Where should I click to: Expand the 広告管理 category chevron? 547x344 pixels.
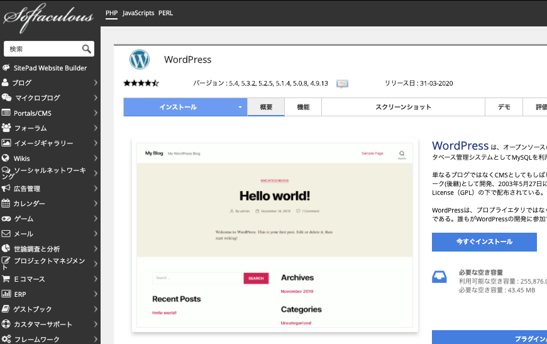coord(95,189)
